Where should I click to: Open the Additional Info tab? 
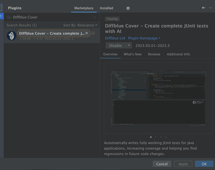[x=178, y=54]
